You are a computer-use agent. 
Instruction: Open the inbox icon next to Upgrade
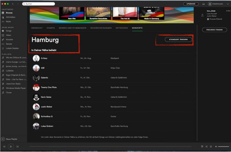click(203, 4)
